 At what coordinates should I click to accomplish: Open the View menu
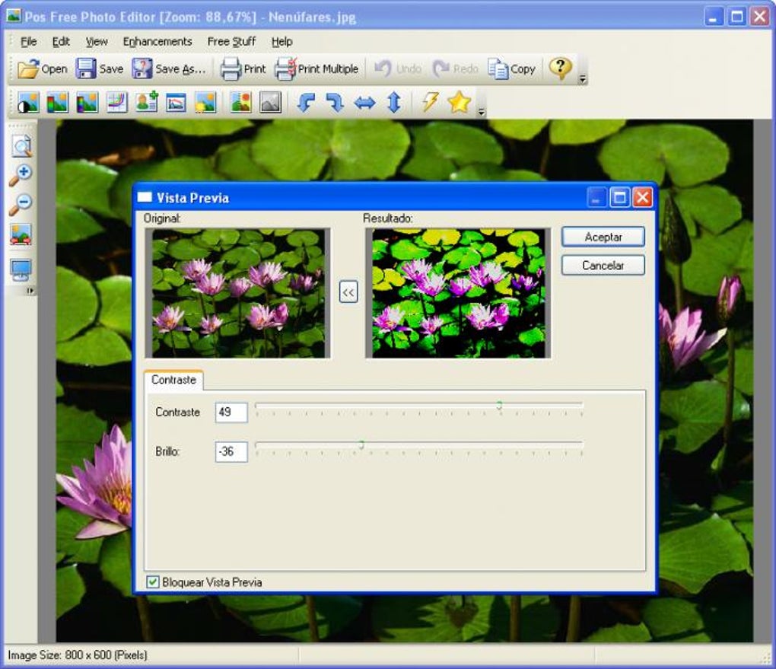tap(97, 42)
